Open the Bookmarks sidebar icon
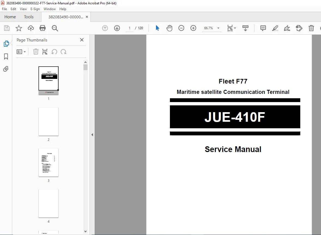This screenshot has height=235, width=321. coord(6,56)
